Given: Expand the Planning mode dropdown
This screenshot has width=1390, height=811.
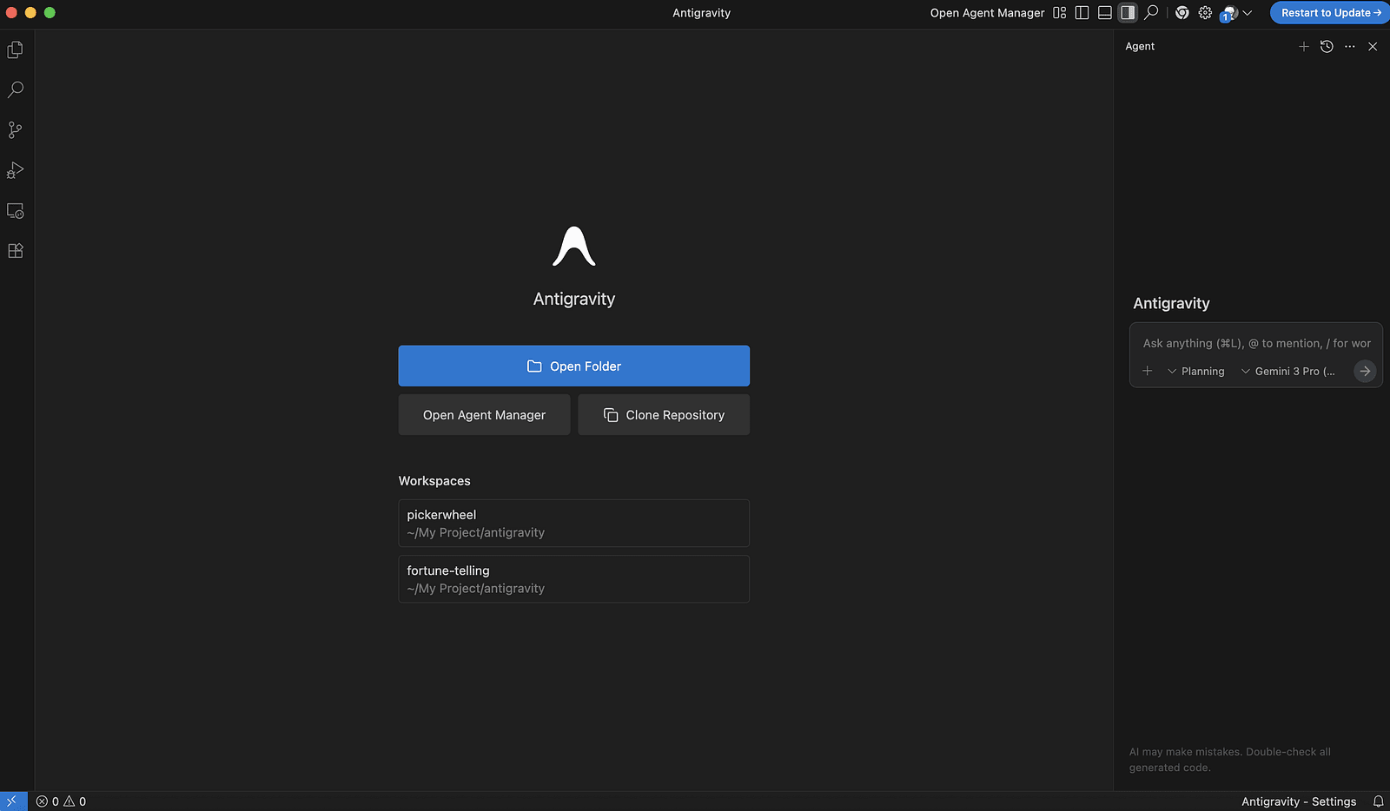Looking at the screenshot, I should (1196, 372).
